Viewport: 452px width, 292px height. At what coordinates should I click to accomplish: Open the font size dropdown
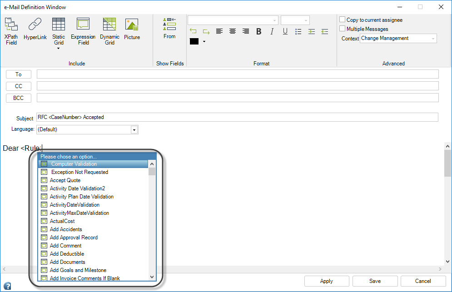(306, 20)
